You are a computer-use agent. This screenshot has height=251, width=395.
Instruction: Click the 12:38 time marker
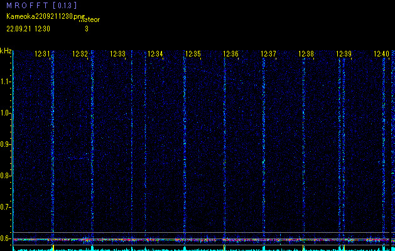[306, 54]
